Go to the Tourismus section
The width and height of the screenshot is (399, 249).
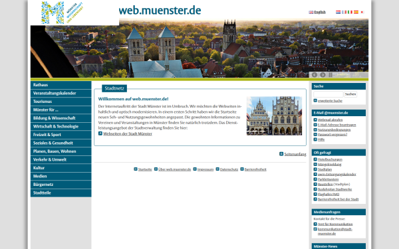(x=61, y=102)
